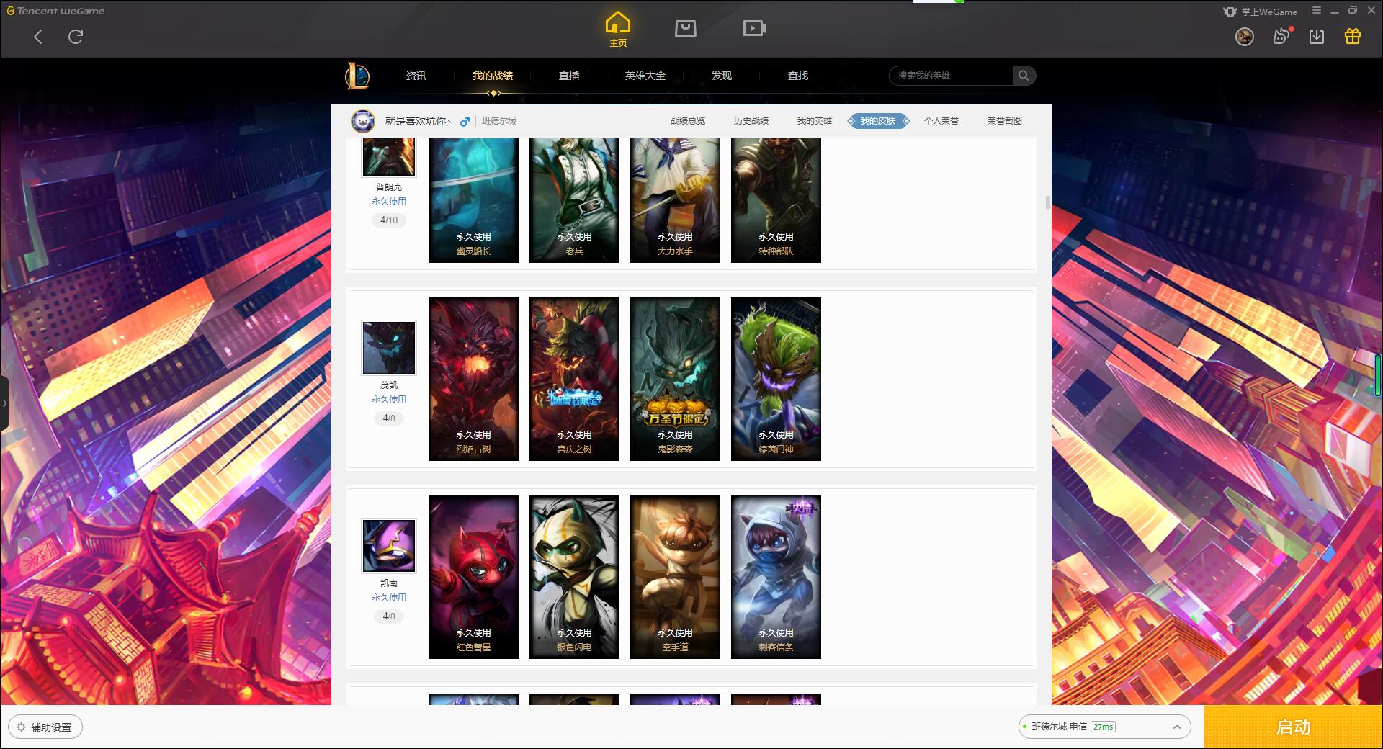The height and width of the screenshot is (749, 1383).
Task: Click the 4/8 count under 凯南
Action: tap(389, 616)
